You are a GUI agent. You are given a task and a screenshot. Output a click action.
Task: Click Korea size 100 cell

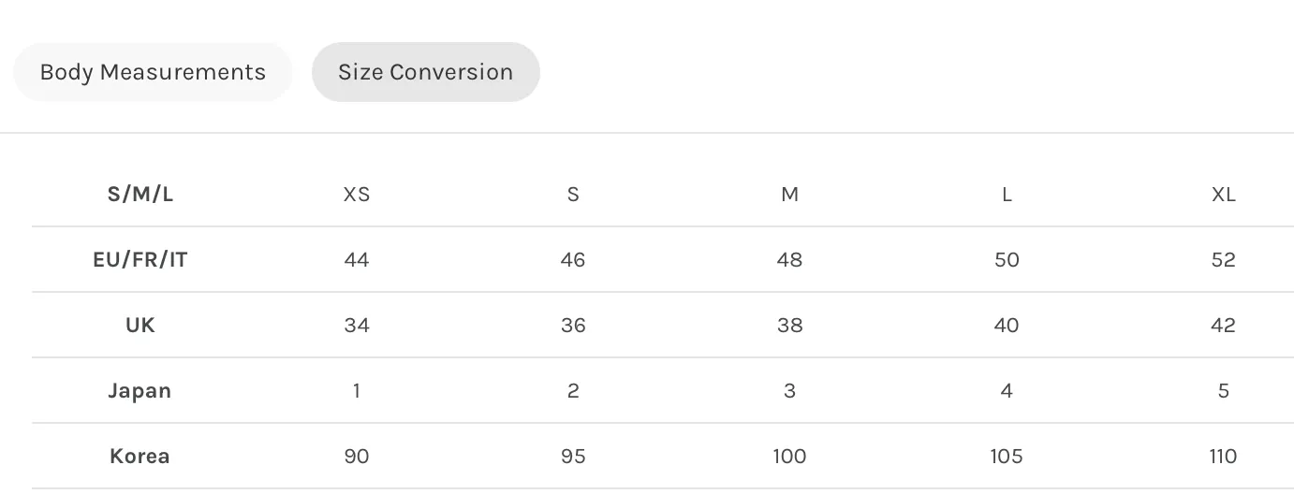point(790,457)
